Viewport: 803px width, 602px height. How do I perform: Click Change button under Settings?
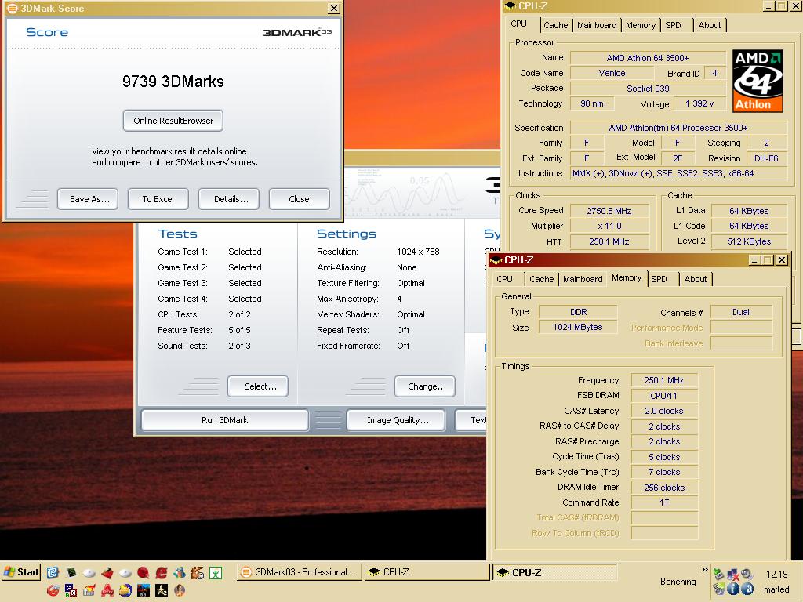(x=424, y=386)
